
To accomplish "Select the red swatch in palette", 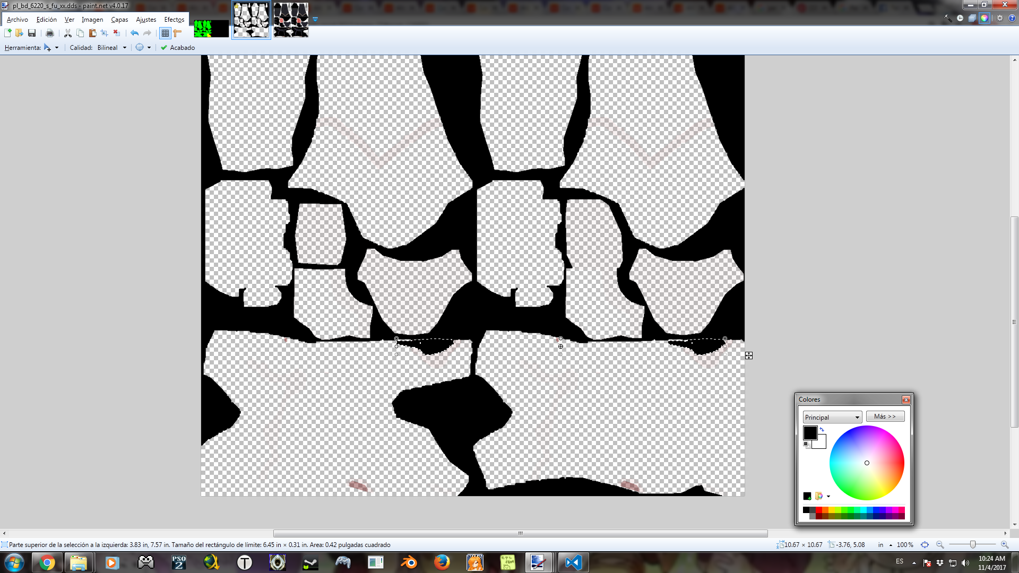I will click(x=819, y=510).
